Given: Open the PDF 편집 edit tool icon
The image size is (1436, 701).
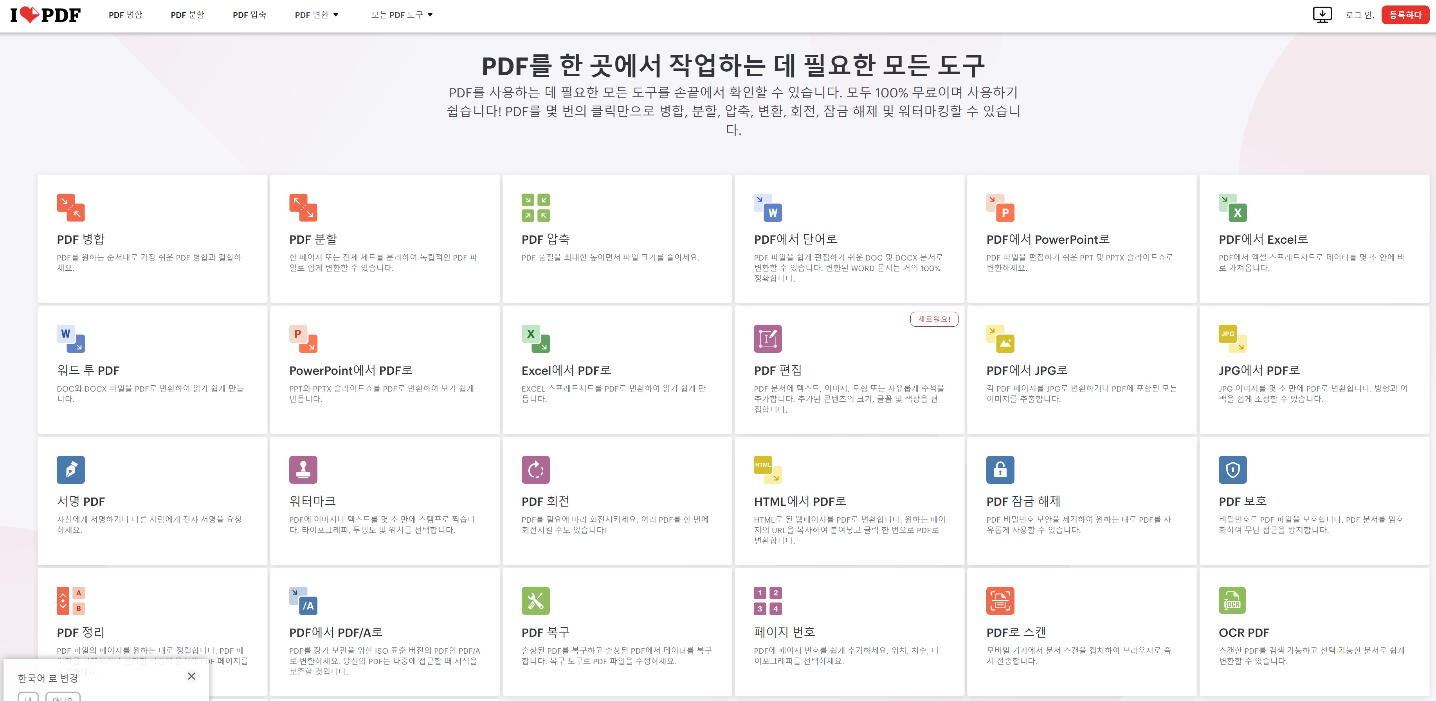Looking at the screenshot, I should click(x=768, y=339).
